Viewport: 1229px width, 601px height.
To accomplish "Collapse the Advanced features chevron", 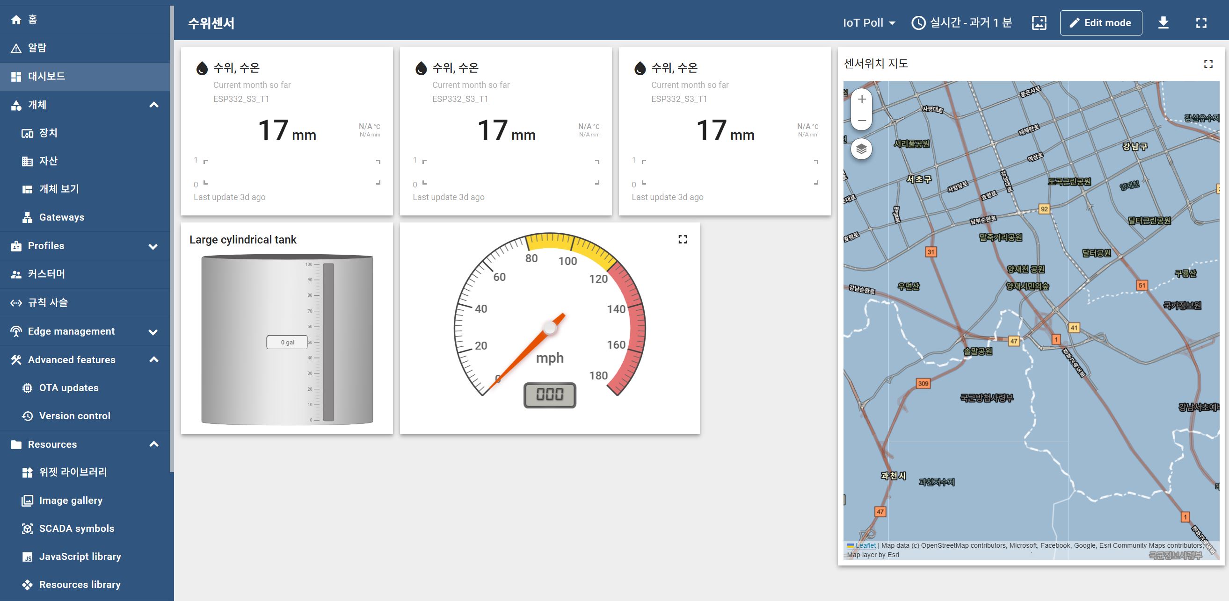I will 153,360.
